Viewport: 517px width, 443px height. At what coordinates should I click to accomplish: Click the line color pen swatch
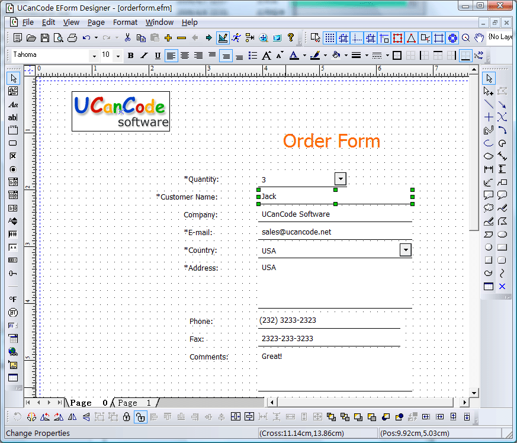[315, 56]
